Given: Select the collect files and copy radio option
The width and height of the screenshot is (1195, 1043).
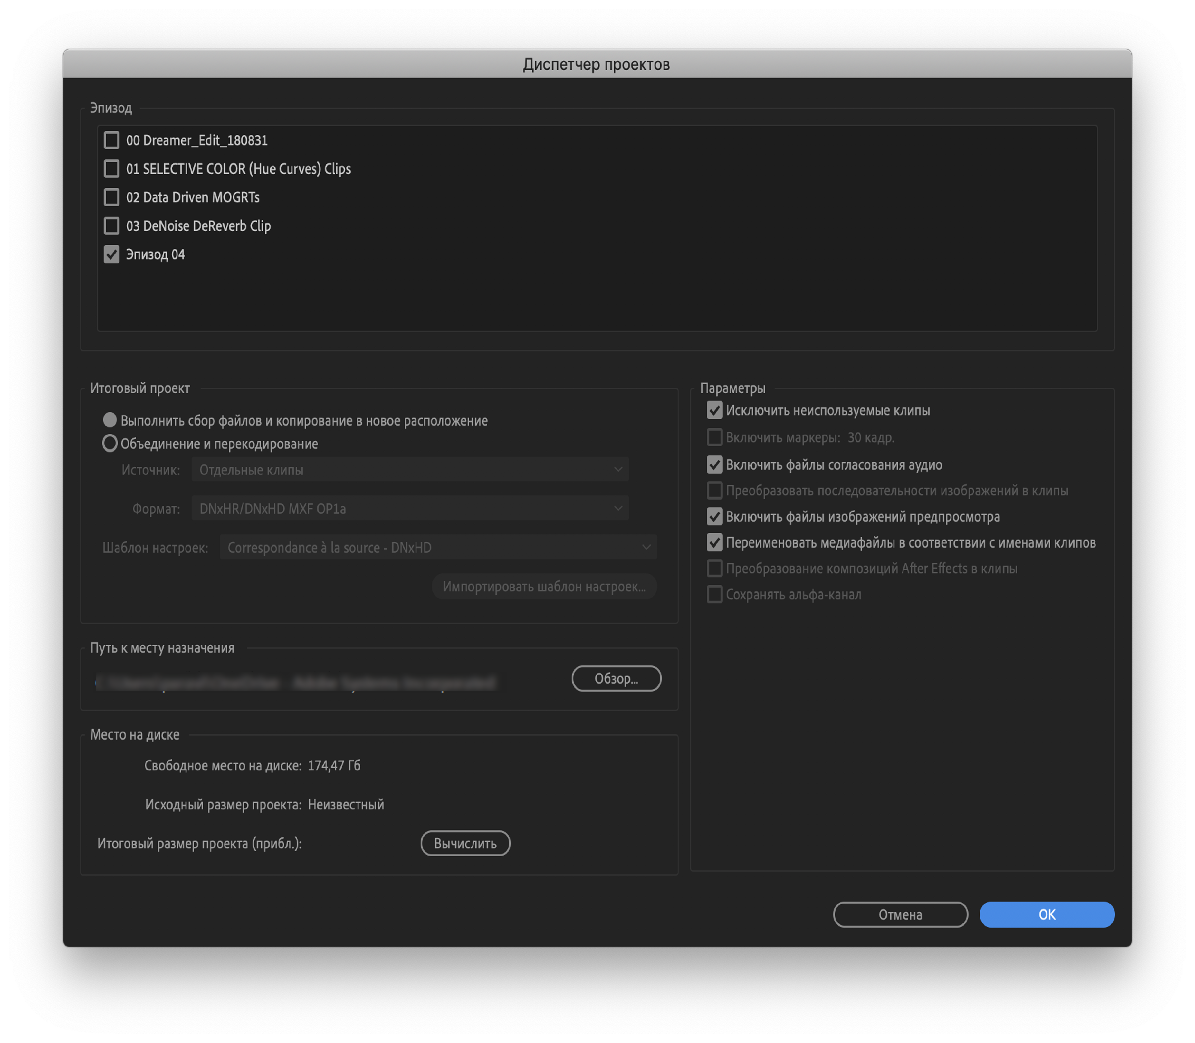Looking at the screenshot, I should click(x=110, y=420).
